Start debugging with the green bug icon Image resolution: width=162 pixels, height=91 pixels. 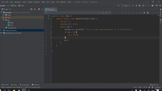[136, 6]
